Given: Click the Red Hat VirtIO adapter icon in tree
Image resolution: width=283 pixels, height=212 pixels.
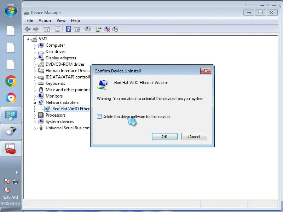Looking at the screenshot, I should point(48,109).
